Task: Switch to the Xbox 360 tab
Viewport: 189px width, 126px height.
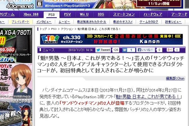Action: tap(31, 14)
